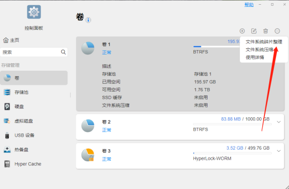Select the 卷 3 title text

106,151
